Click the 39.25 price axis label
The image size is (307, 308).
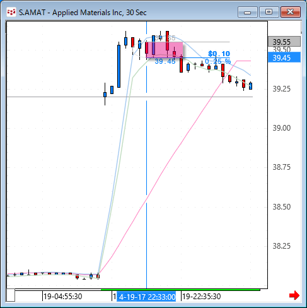pyautogui.click(x=282, y=89)
